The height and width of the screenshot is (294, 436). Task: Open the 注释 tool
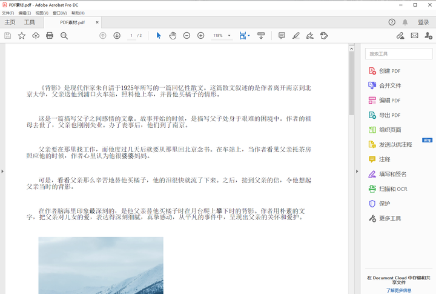[379, 159]
